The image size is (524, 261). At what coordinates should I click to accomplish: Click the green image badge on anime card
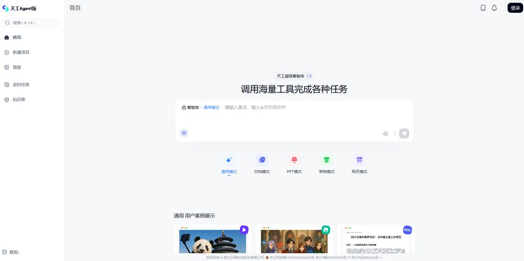point(326,230)
